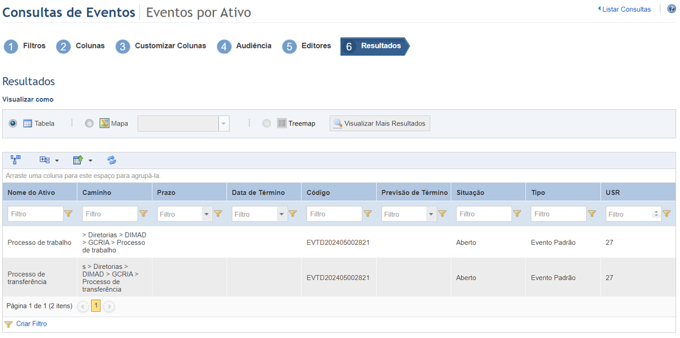680x338 pixels.
Task: Click the Código filter field
Action: click(x=334, y=214)
